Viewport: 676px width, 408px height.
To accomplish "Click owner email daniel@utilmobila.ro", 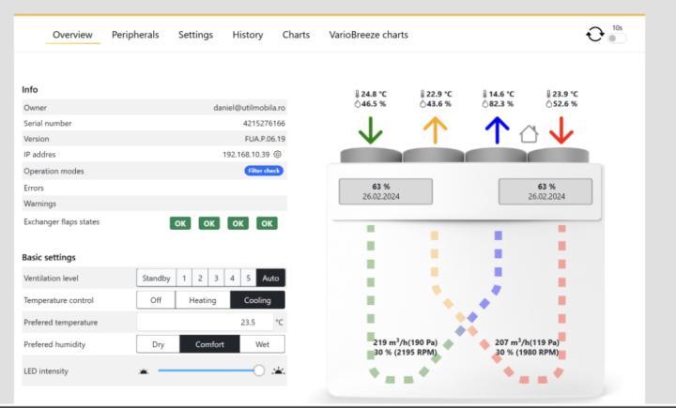I will [249, 108].
